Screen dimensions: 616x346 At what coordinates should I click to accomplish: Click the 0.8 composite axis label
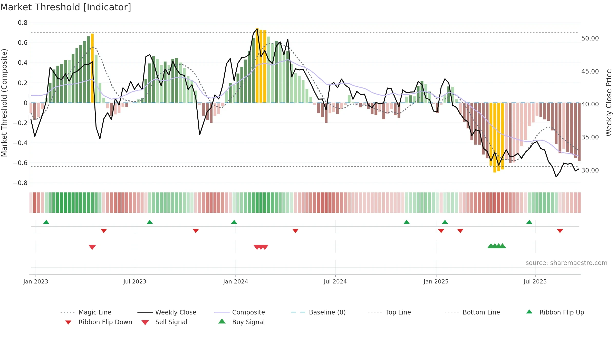pyautogui.click(x=23, y=23)
